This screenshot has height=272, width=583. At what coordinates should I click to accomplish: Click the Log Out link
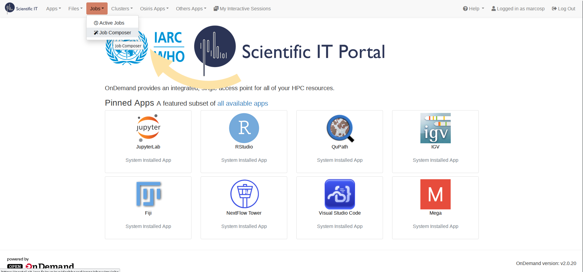pyautogui.click(x=564, y=8)
